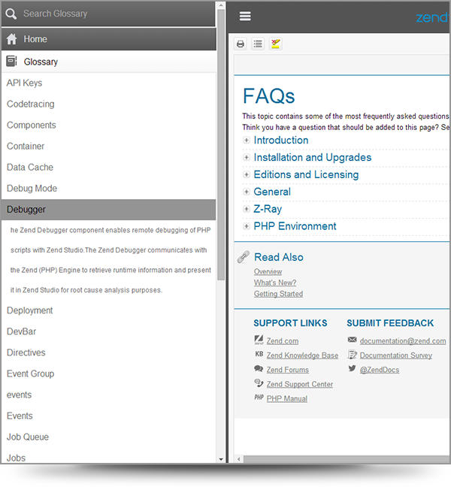Open the Home menu item

coord(109,39)
